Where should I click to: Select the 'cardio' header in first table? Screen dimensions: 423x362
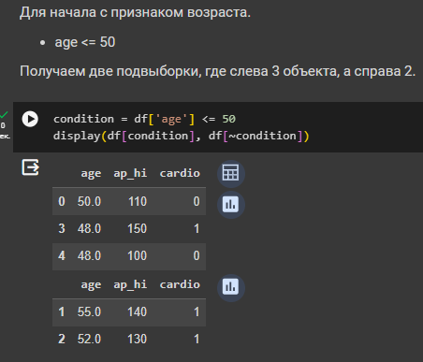(180, 173)
